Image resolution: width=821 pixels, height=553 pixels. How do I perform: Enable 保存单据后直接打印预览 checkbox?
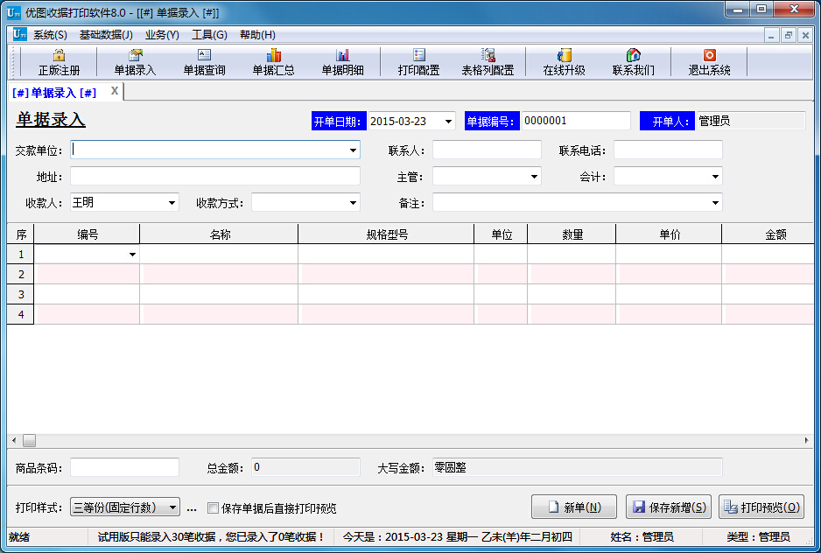pos(212,507)
